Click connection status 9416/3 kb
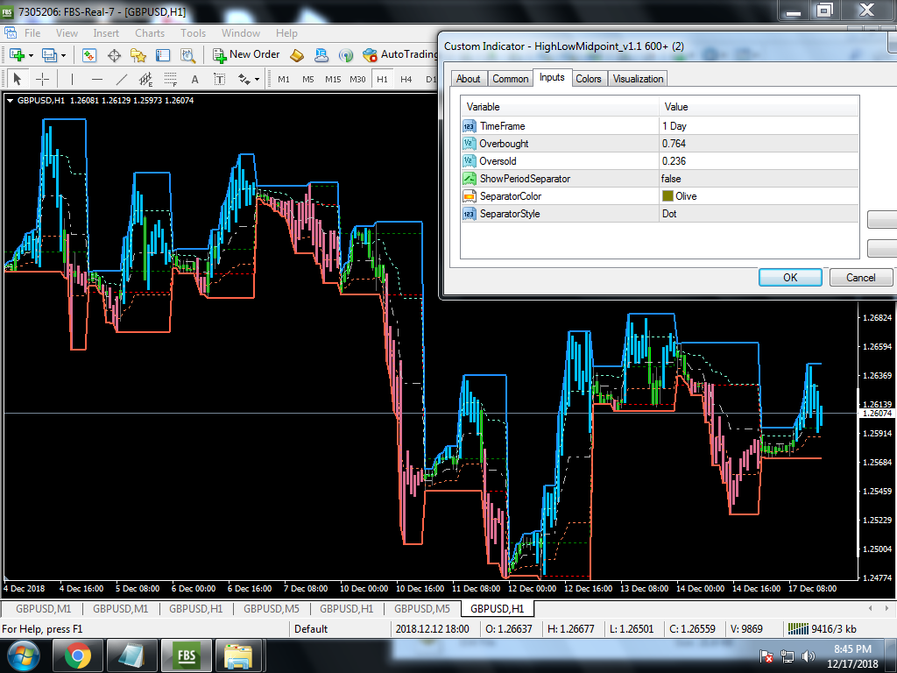Screen dimensions: 897x673 [822, 628]
